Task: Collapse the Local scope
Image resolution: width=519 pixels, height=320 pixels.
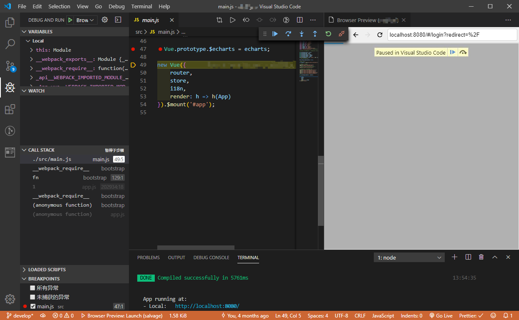Action: point(74,41)
